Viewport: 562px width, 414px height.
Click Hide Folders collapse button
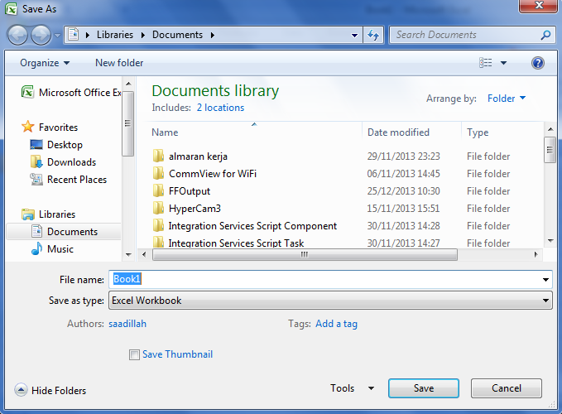[x=50, y=390]
